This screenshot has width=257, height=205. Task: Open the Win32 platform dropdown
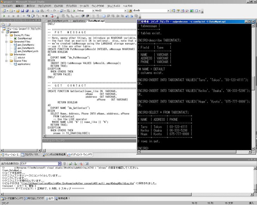(x=125, y=11)
